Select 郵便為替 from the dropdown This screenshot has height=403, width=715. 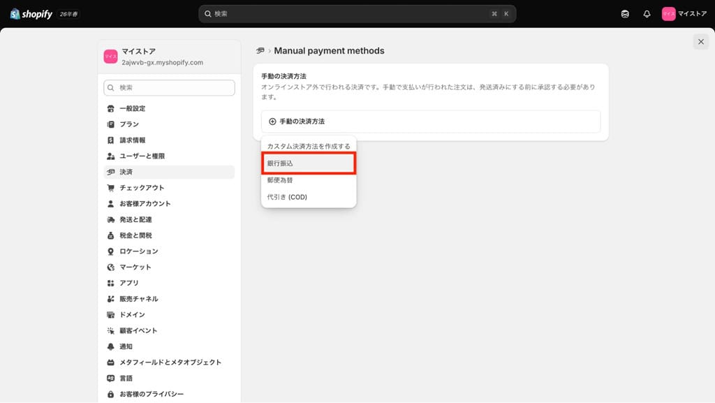309,180
